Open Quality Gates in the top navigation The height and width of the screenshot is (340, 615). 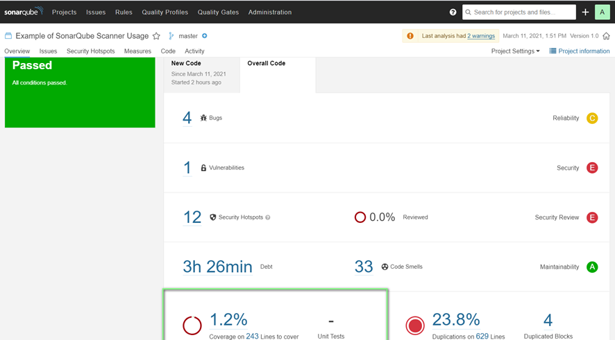(218, 12)
